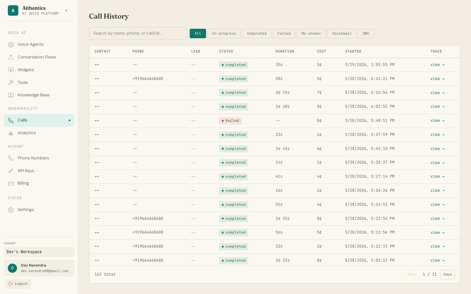Screen dimensions: 471x294
Task: Open Knowledge Base book icon
Action: (x=11, y=95)
